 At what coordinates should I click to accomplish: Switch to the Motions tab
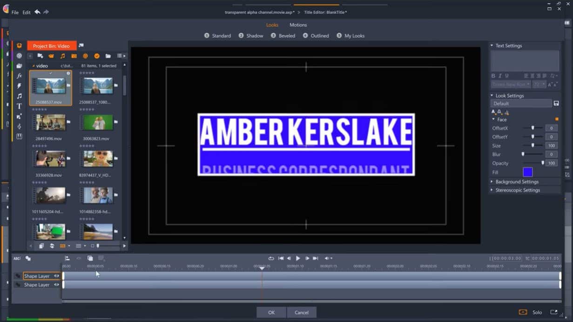pos(298,25)
